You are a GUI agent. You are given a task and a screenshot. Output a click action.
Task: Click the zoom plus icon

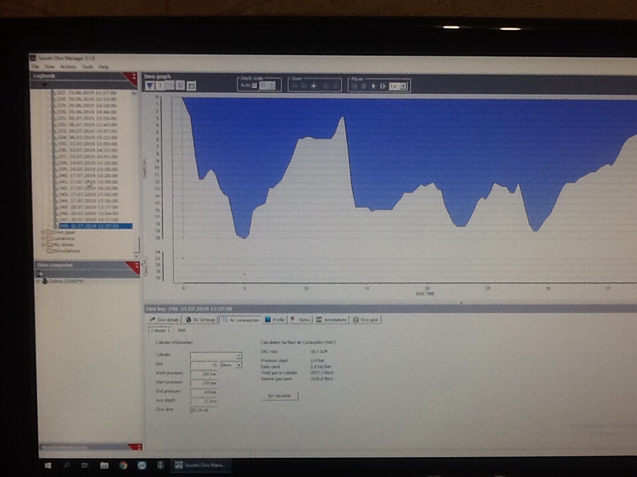tap(314, 85)
